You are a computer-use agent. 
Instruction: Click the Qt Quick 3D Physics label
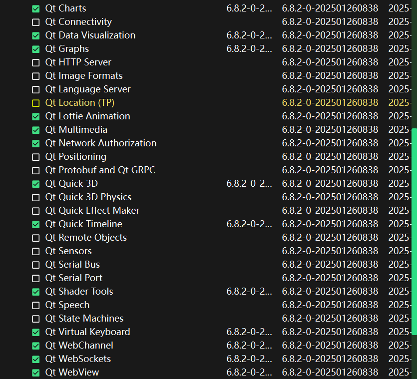88,197
